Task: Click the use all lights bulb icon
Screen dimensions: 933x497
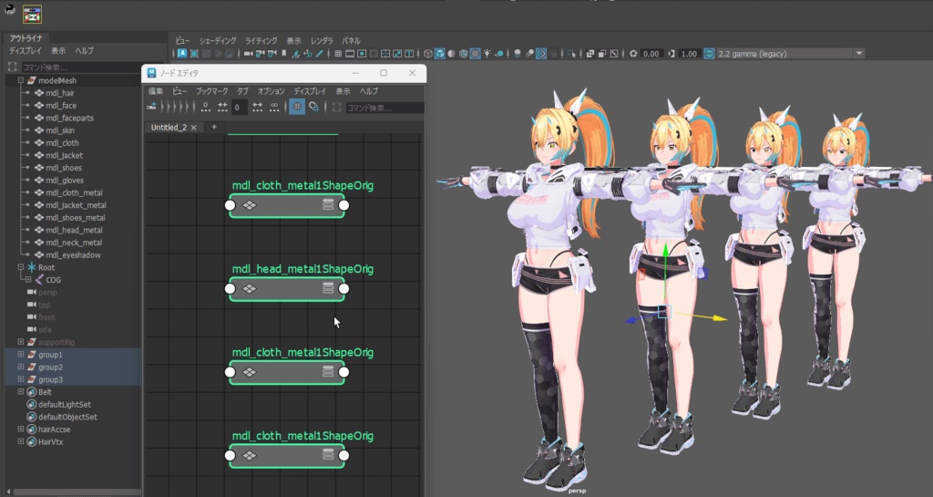Action: [x=487, y=54]
